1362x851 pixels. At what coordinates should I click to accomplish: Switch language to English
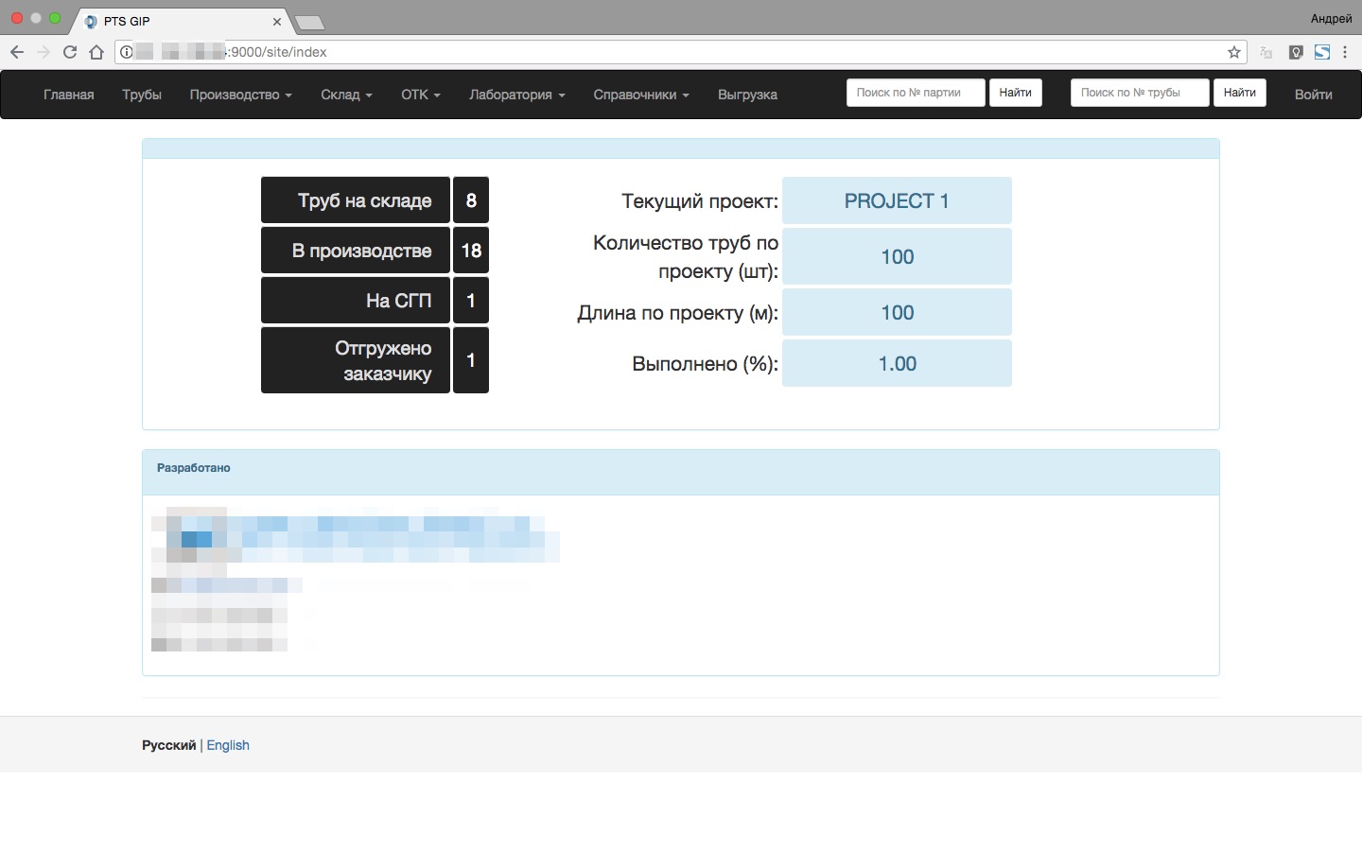(x=228, y=745)
